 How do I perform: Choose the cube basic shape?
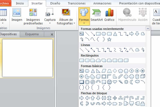click(143, 76)
